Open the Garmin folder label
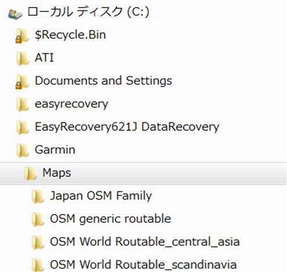This screenshot has height=272, width=287. tap(55, 150)
